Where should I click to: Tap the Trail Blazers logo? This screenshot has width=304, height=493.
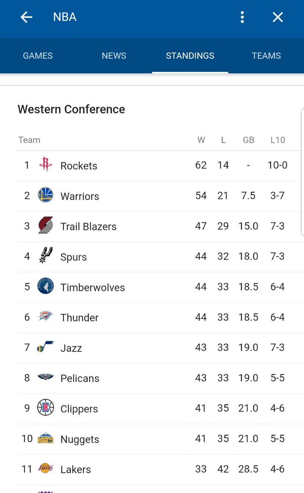(45, 226)
